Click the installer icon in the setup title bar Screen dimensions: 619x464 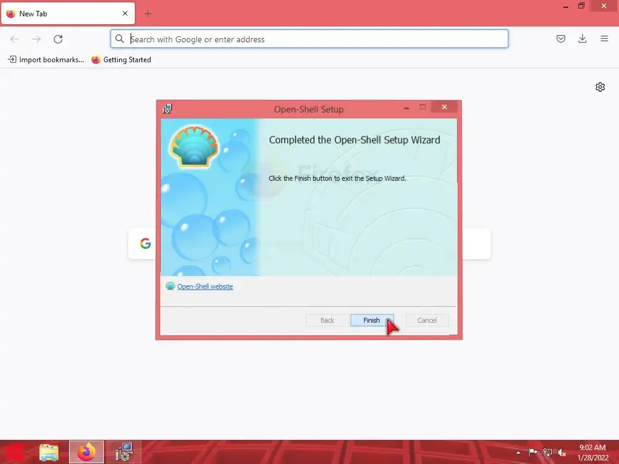click(x=167, y=109)
